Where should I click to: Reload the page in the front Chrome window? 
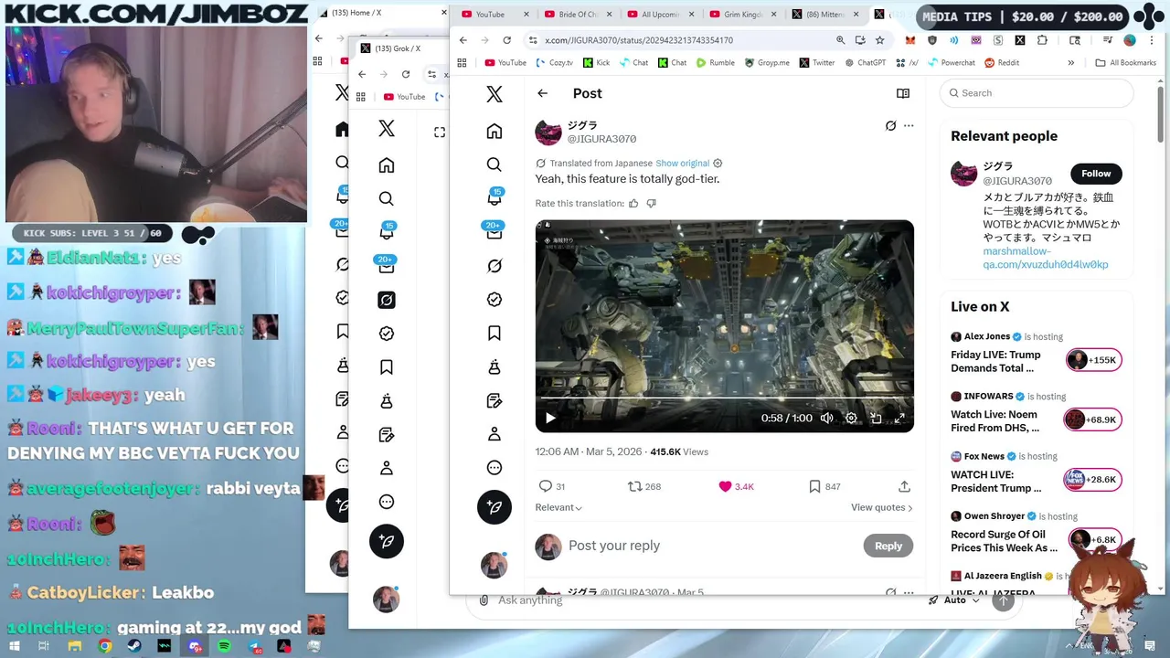[506, 40]
